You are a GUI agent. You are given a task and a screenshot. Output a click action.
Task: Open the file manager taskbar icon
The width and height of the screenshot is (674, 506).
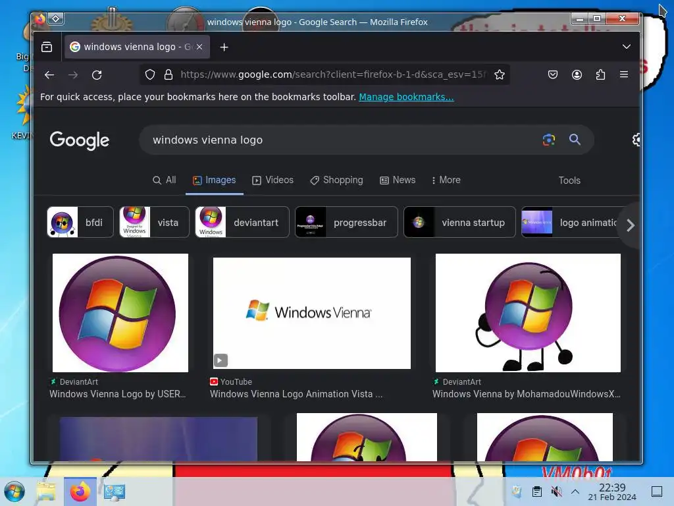click(47, 492)
